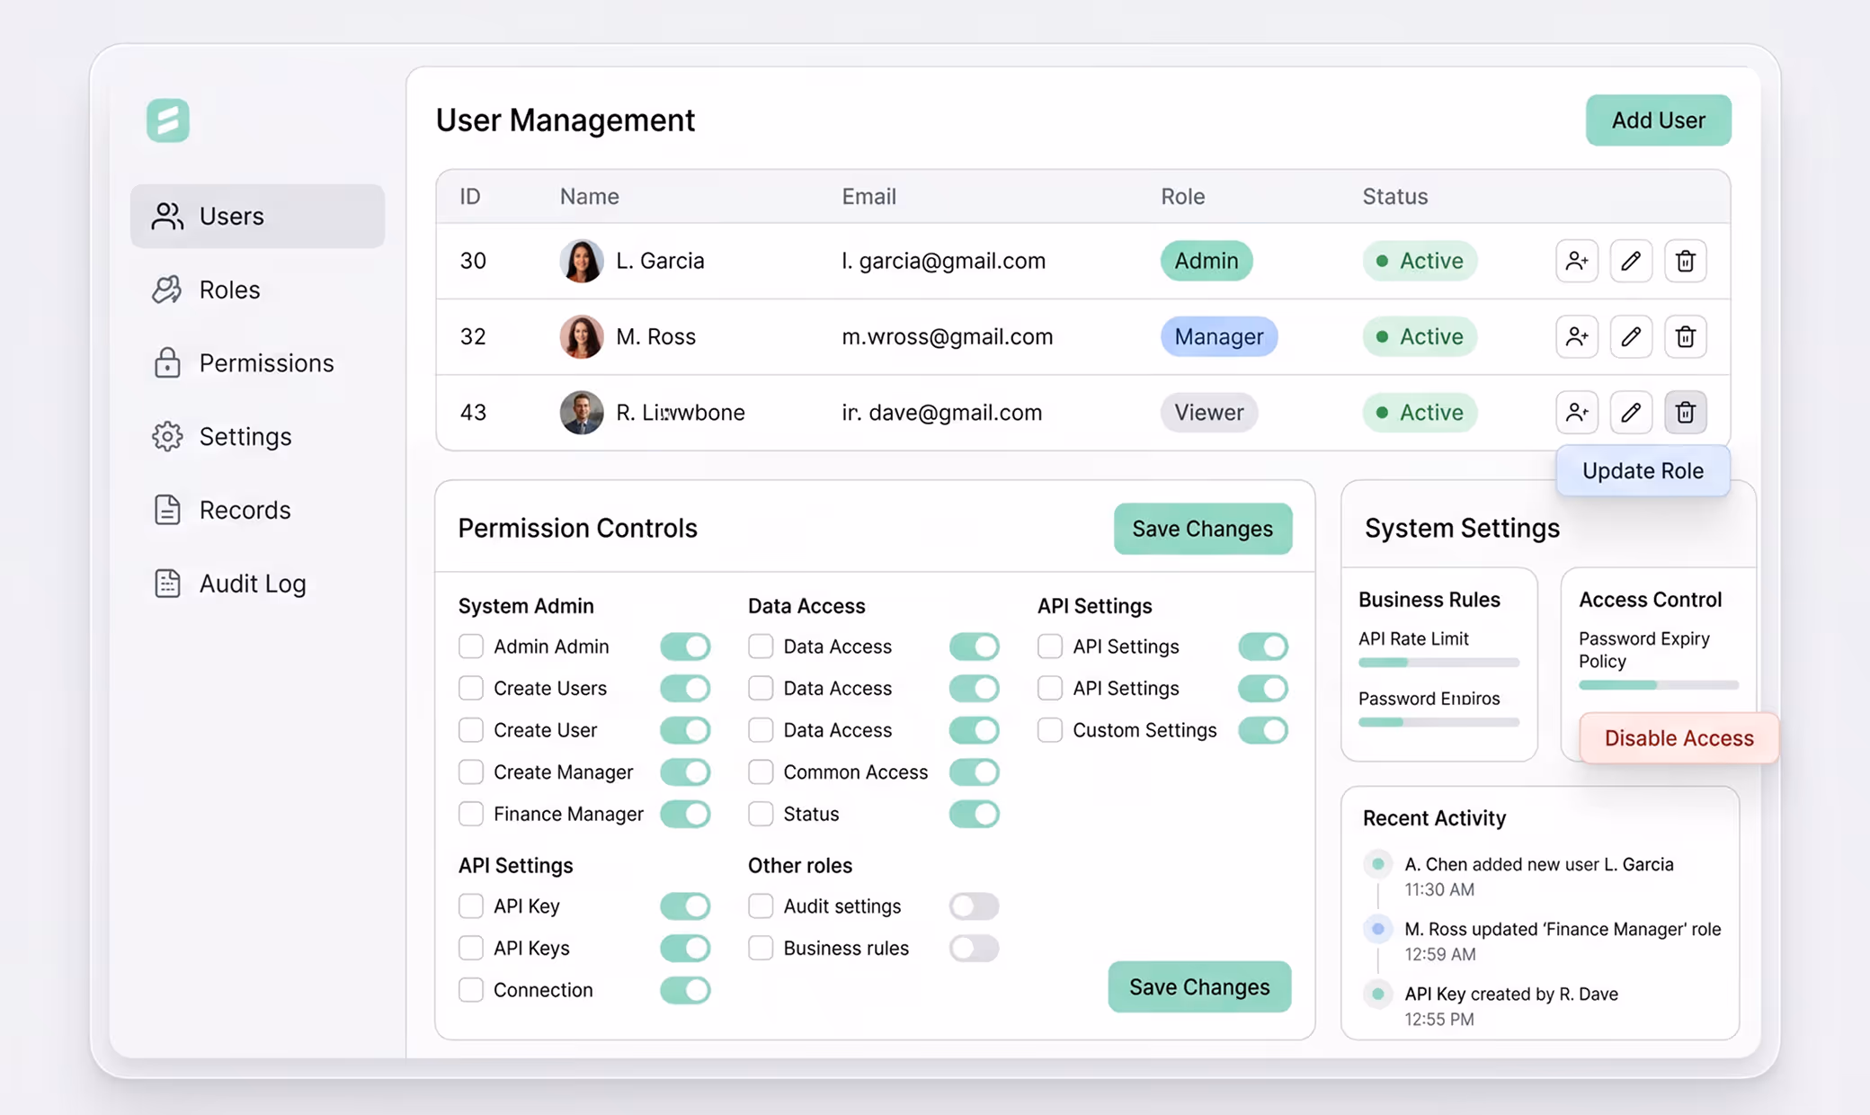Click the Audit Log icon
Viewport: 1870px width, 1115px height.
(167, 584)
